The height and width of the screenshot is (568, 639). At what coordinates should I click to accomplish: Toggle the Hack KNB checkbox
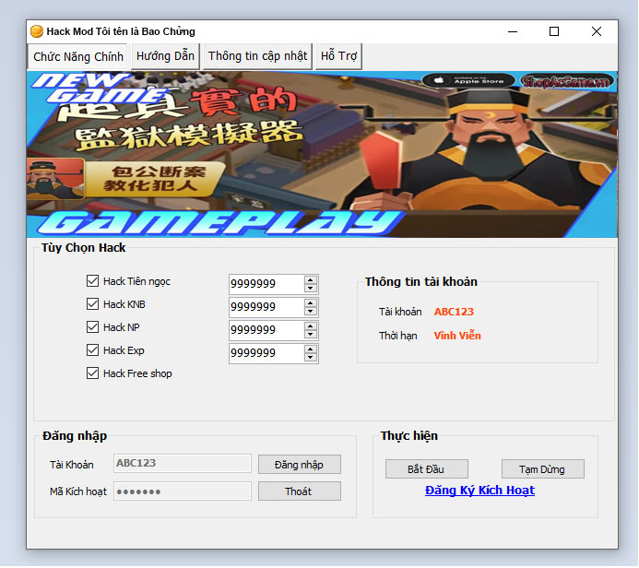coord(92,304)
